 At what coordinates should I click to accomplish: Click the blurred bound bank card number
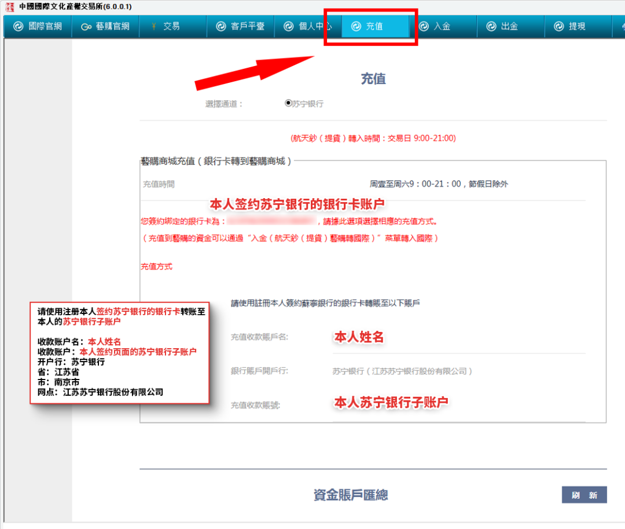[272, 221]
